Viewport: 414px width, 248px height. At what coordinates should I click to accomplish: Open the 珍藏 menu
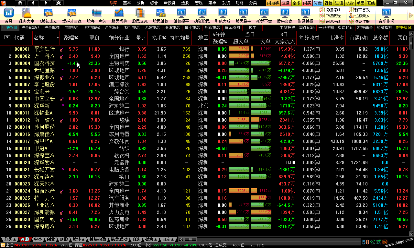point(113,3)
